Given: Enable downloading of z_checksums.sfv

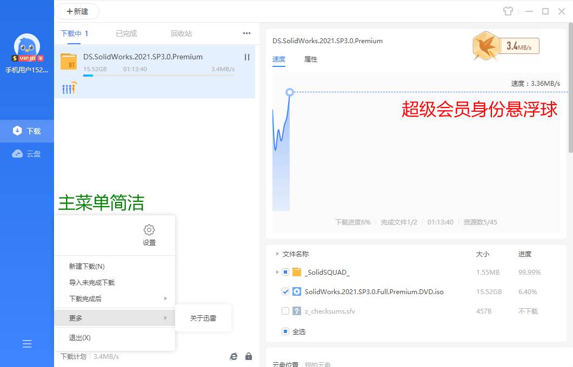Looking at the screenshot, I should point(285,310).
